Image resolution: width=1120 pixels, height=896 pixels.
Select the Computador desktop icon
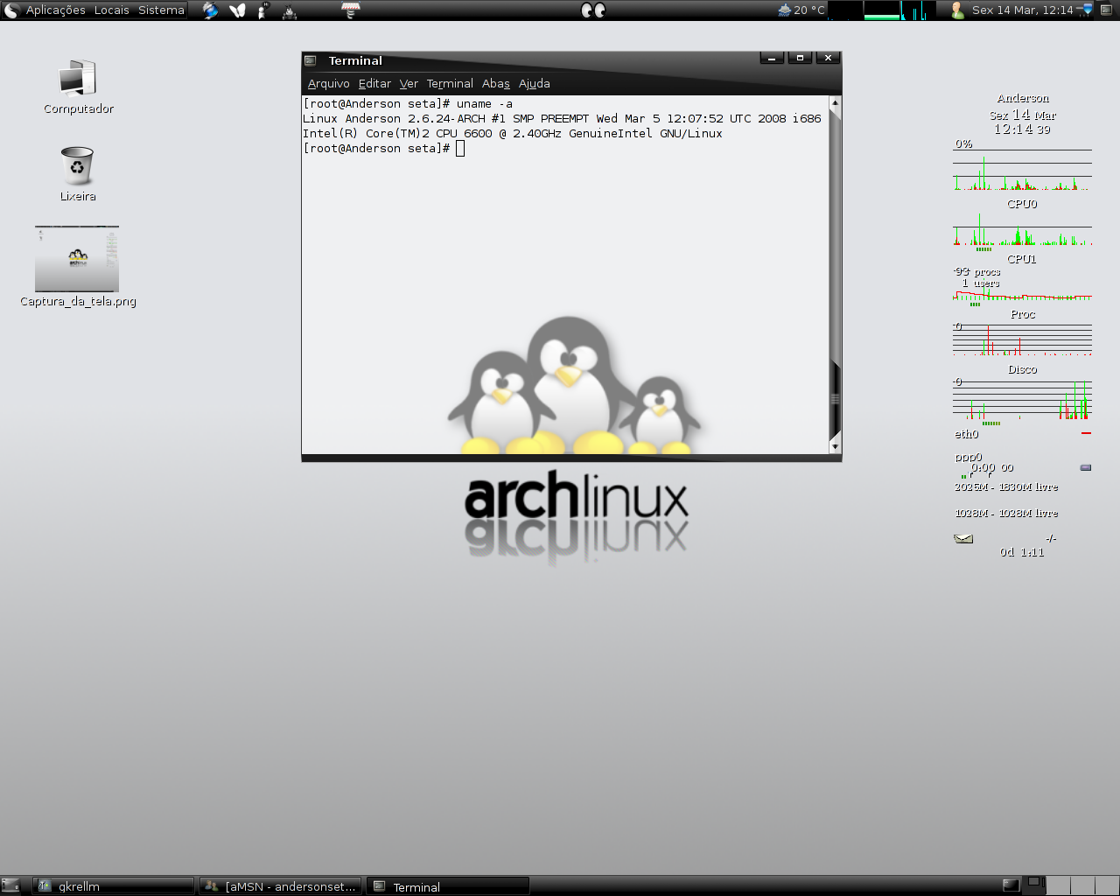[x=78, y=86]
